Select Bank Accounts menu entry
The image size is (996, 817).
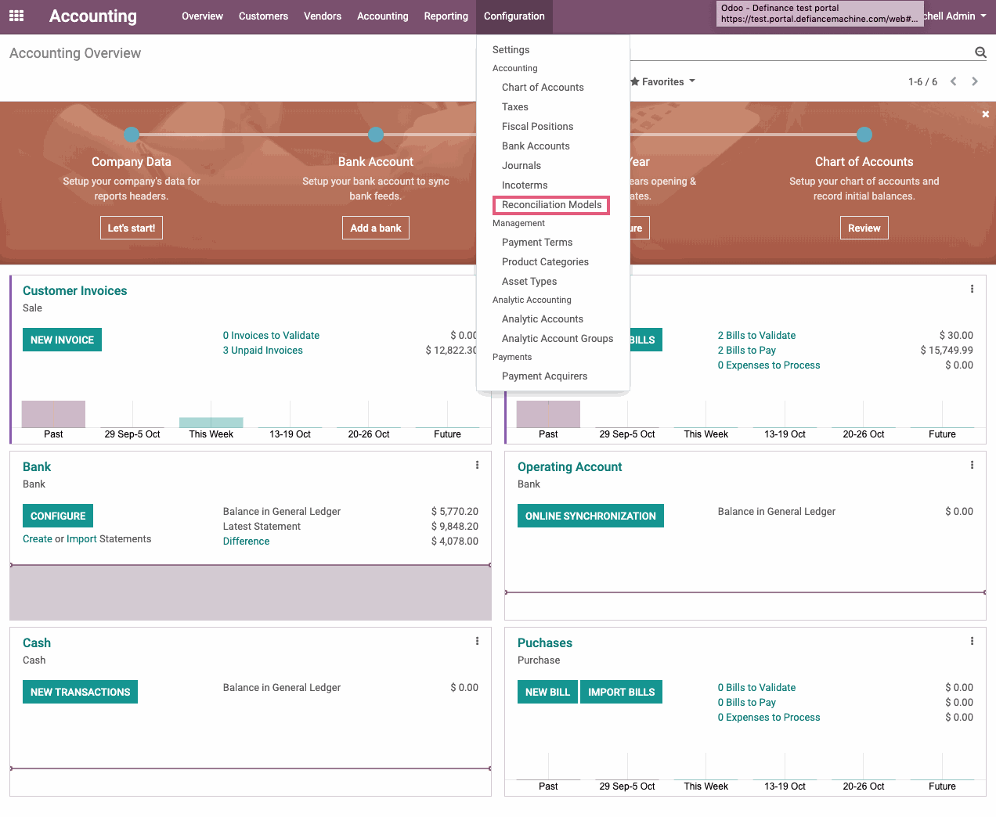536,146
